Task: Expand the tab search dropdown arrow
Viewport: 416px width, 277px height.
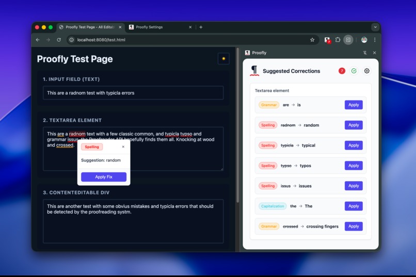Action: pos(375,27)
